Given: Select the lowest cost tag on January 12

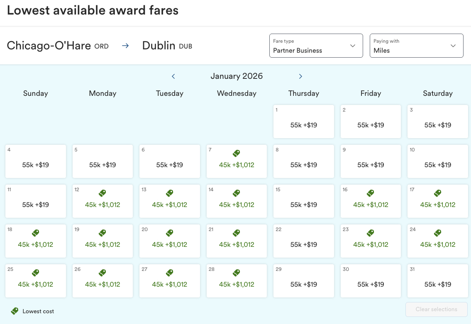Looking at the screenshot, I should coord(102,193).
